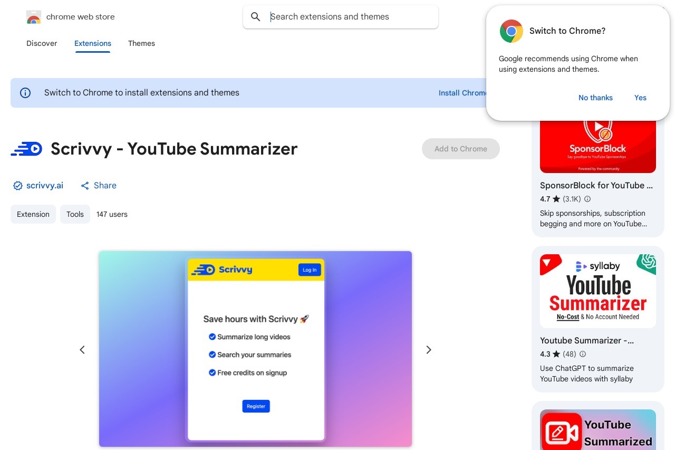This screenshot has width=675, height=450.
Task: Focus the Search extensions and themes field
Action: [341, 17]
